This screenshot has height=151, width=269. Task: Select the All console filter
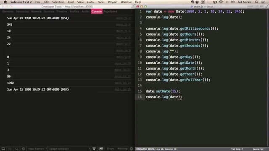coord(101,148)
